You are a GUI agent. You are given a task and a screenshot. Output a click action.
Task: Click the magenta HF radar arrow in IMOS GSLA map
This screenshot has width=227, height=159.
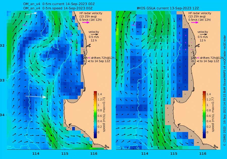pyautogui.click(x=195, y=22)
